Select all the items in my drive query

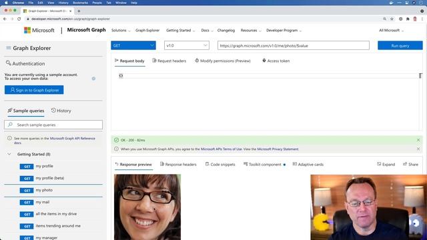coord(53,214)
